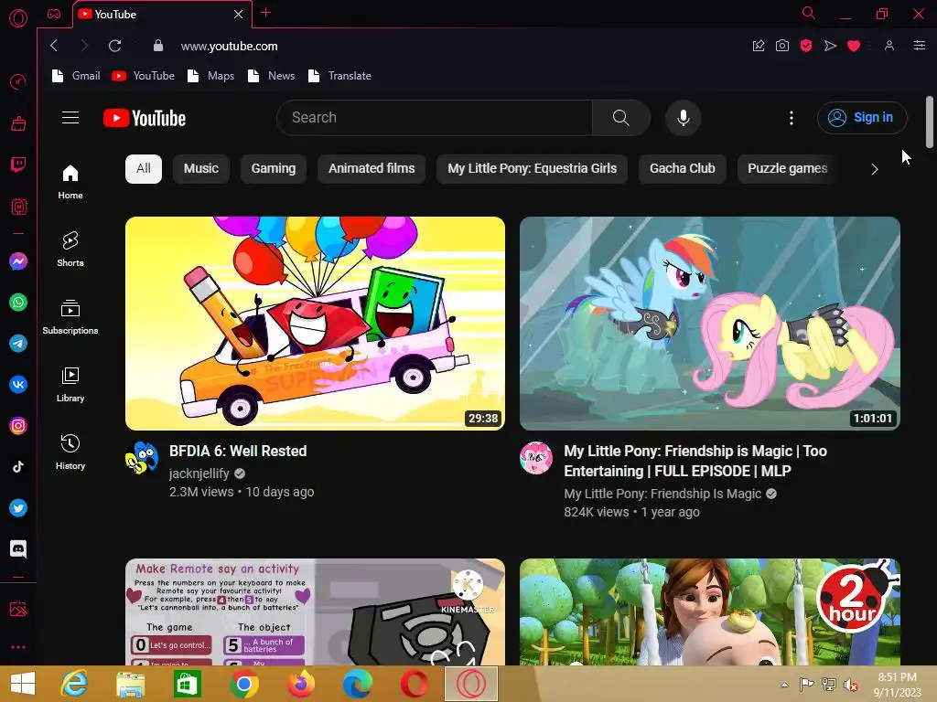Open Discord in the Opera sidebar
This screenshot has width=937, height=702.
click(18, 548)
